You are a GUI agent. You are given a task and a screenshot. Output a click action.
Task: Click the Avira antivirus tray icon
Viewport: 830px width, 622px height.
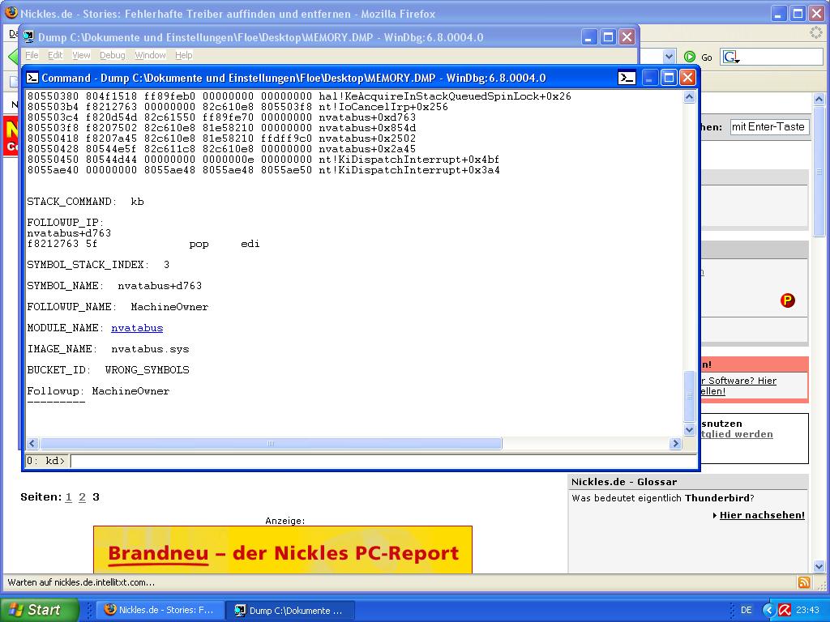[x=785, y=610]
